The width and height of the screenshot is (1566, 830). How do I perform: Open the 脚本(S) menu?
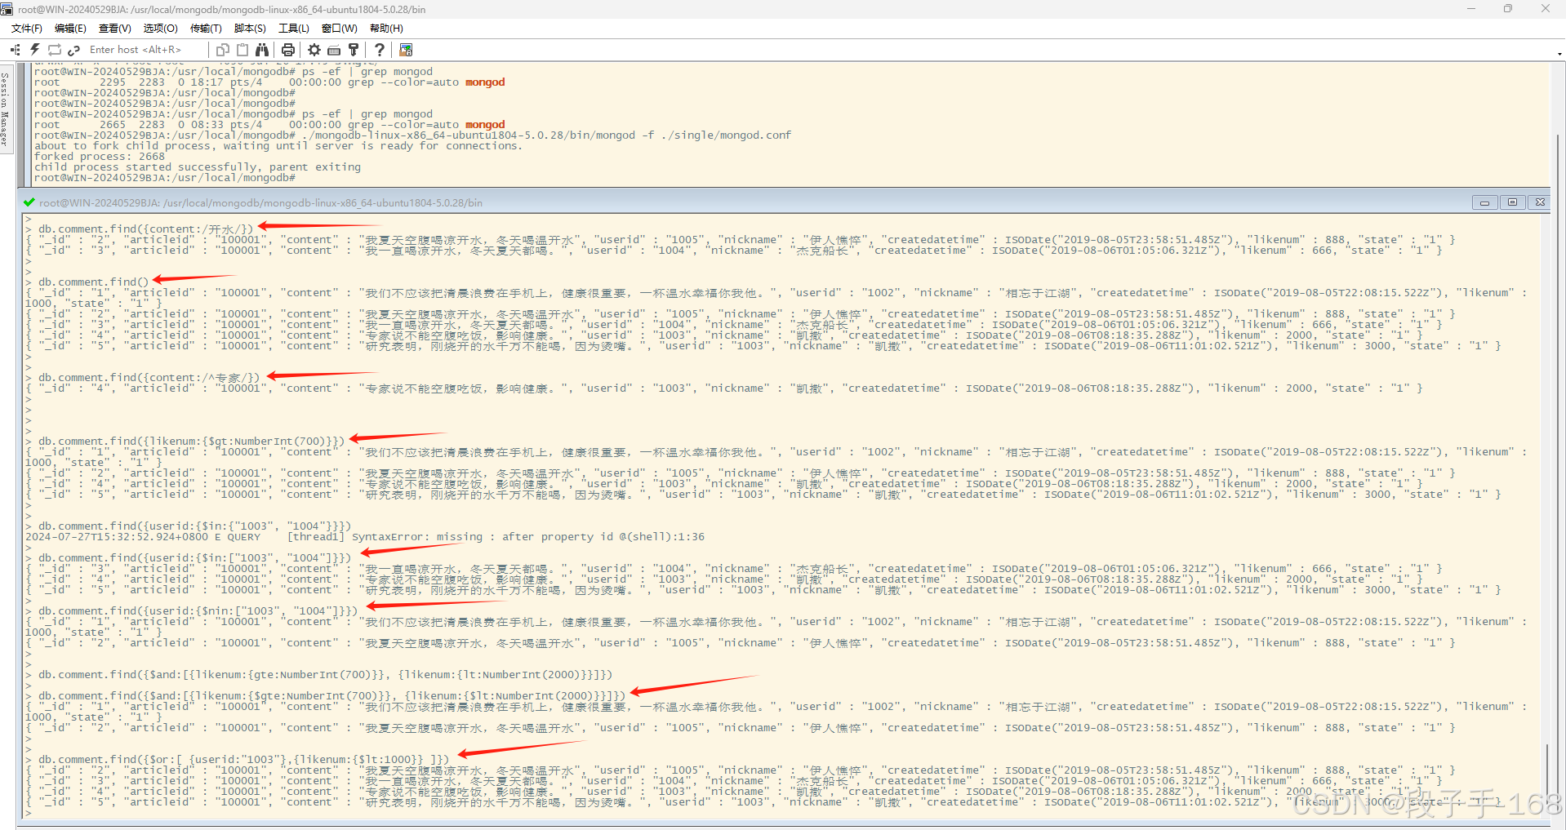tap(250, 29)
